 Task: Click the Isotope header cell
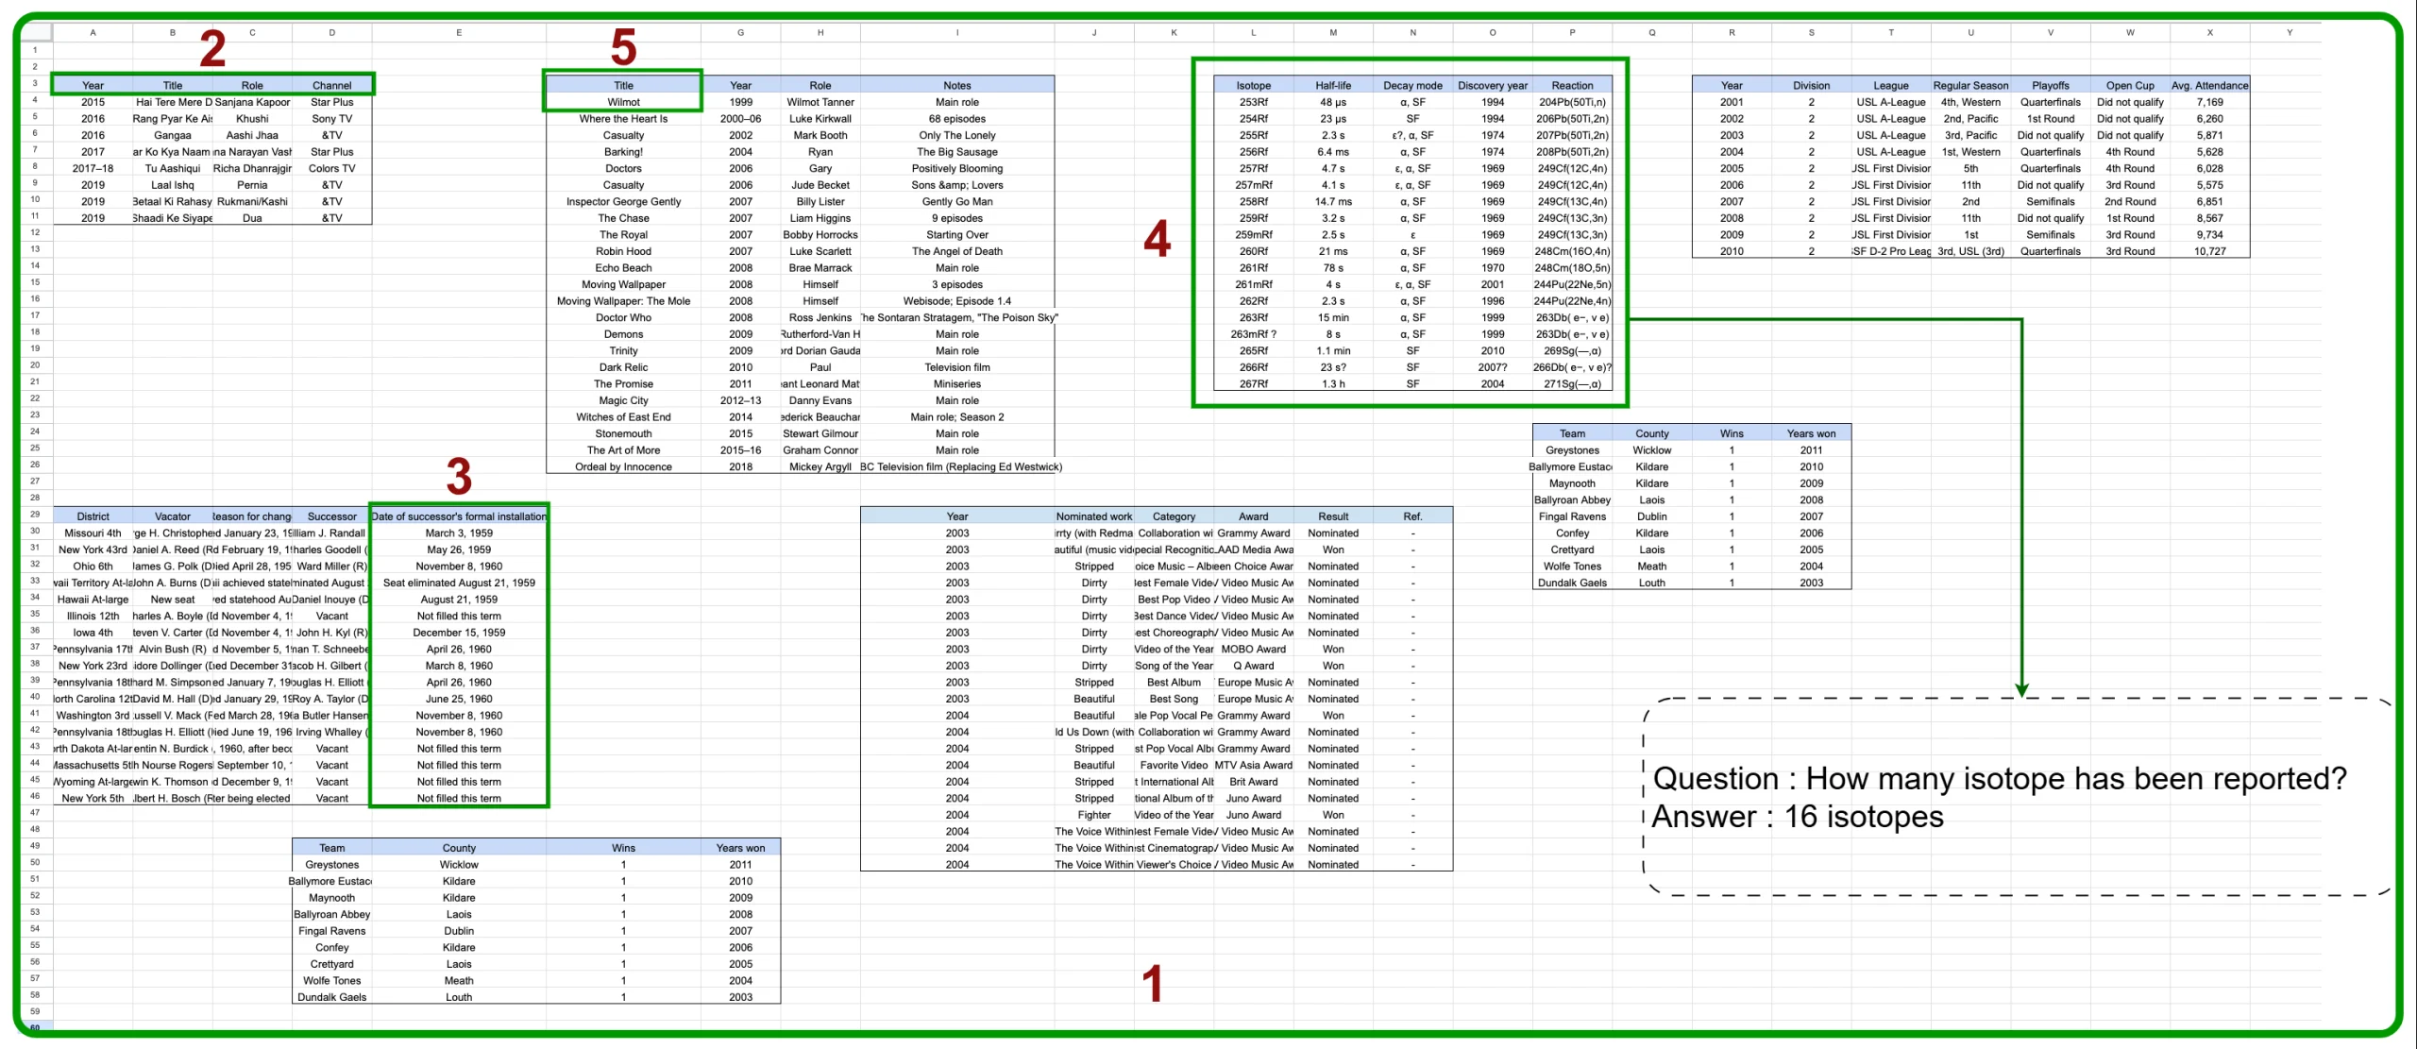pyautogui.click(x=1253, y=85)
